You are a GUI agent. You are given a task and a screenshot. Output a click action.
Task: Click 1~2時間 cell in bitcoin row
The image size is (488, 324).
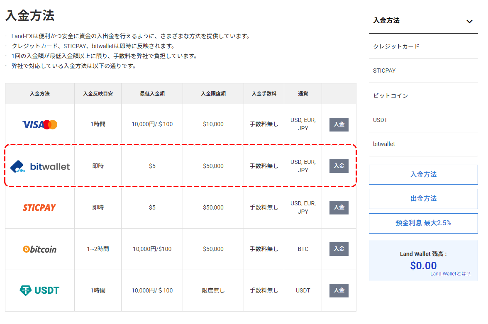(98, 249)
